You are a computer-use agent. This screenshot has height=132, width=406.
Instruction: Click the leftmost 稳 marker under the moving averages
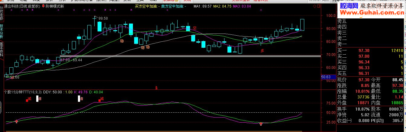[x=122, y=40]
